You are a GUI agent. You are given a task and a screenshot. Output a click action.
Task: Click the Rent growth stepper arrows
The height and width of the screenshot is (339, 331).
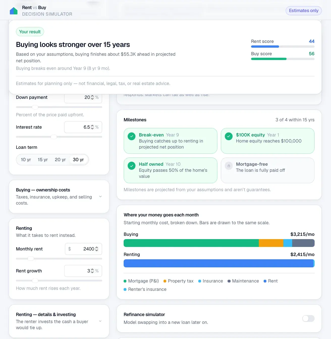pos(92,271)
